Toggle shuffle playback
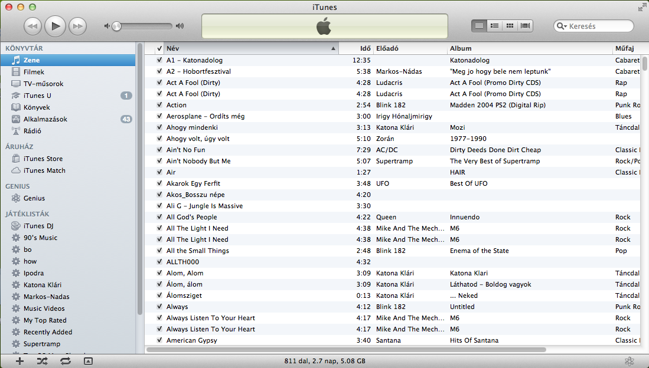This screenshot has height=368, width=649. click(x=42, y=361)
